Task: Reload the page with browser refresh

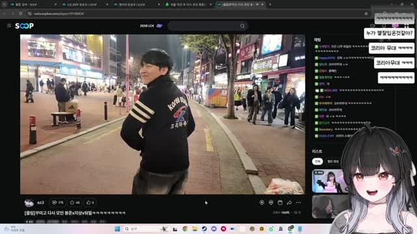Action: click(x=20, y=13)
